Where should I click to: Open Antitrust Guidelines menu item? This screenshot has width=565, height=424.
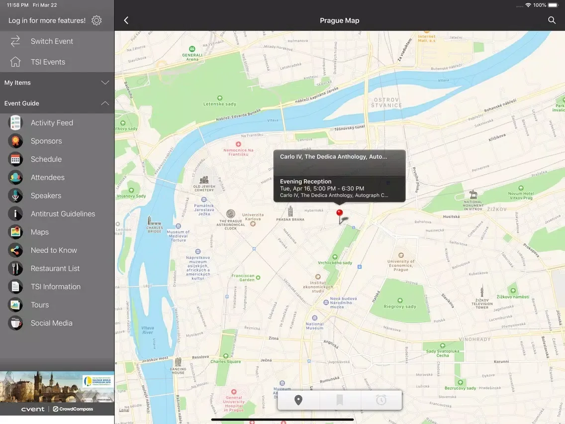point(57,214)
